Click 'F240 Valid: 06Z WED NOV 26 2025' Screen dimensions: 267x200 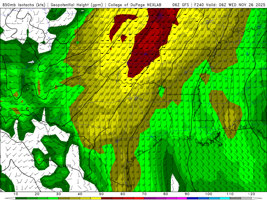pos(230,5)
